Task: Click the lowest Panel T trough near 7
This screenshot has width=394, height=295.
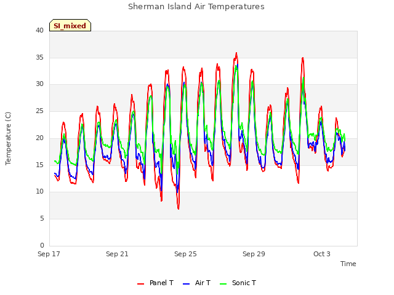Action: pos(179,208)
